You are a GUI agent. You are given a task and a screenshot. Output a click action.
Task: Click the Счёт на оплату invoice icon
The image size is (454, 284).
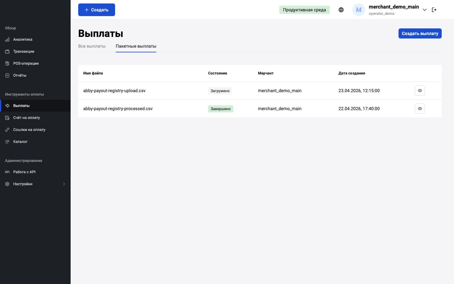[x=7, y=118]
